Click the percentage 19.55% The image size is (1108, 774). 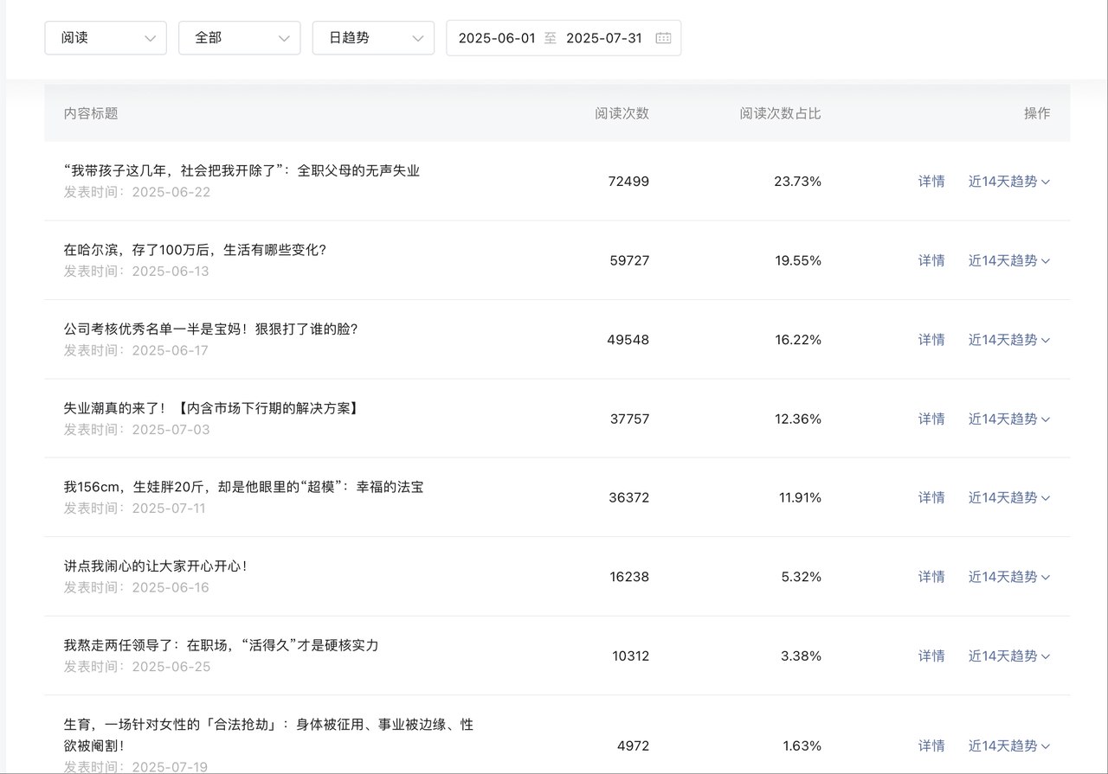(798, 260)
